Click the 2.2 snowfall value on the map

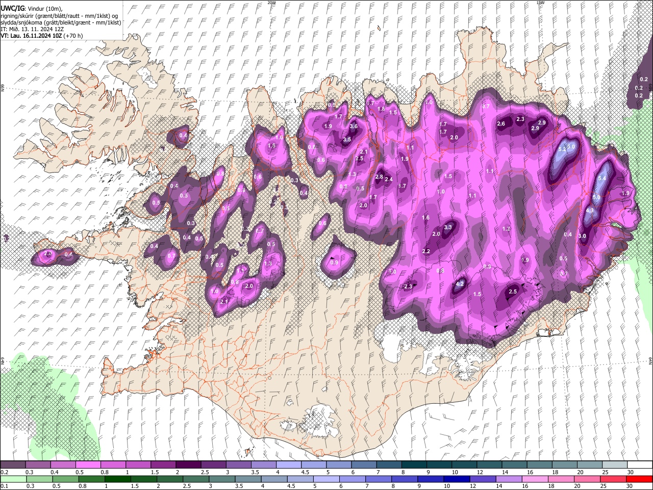(x=426, y=252)
